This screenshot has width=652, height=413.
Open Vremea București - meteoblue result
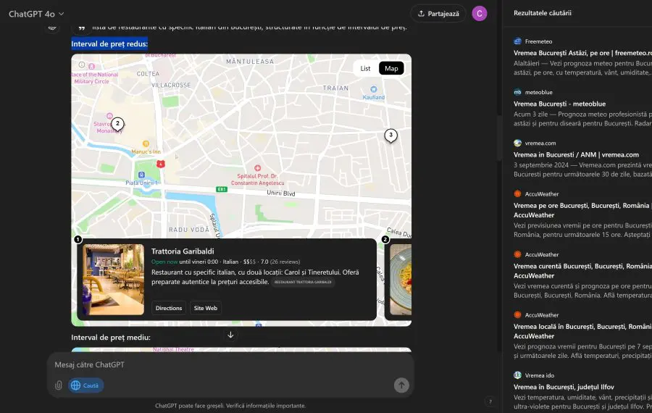point(559,104)
